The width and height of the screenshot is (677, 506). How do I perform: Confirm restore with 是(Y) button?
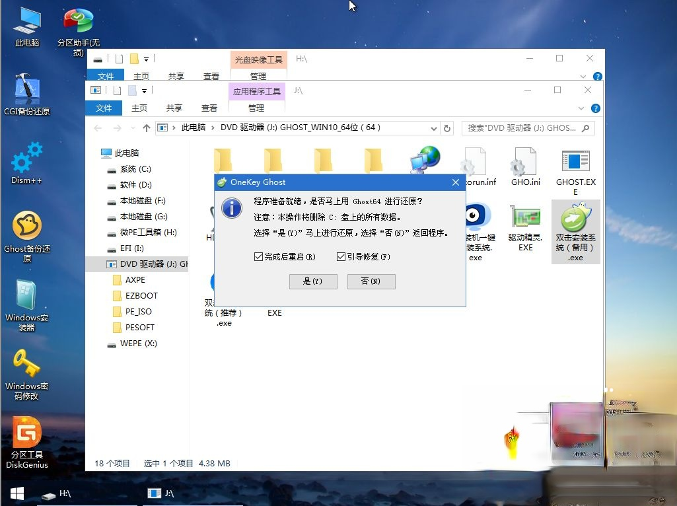click(313, 281)
